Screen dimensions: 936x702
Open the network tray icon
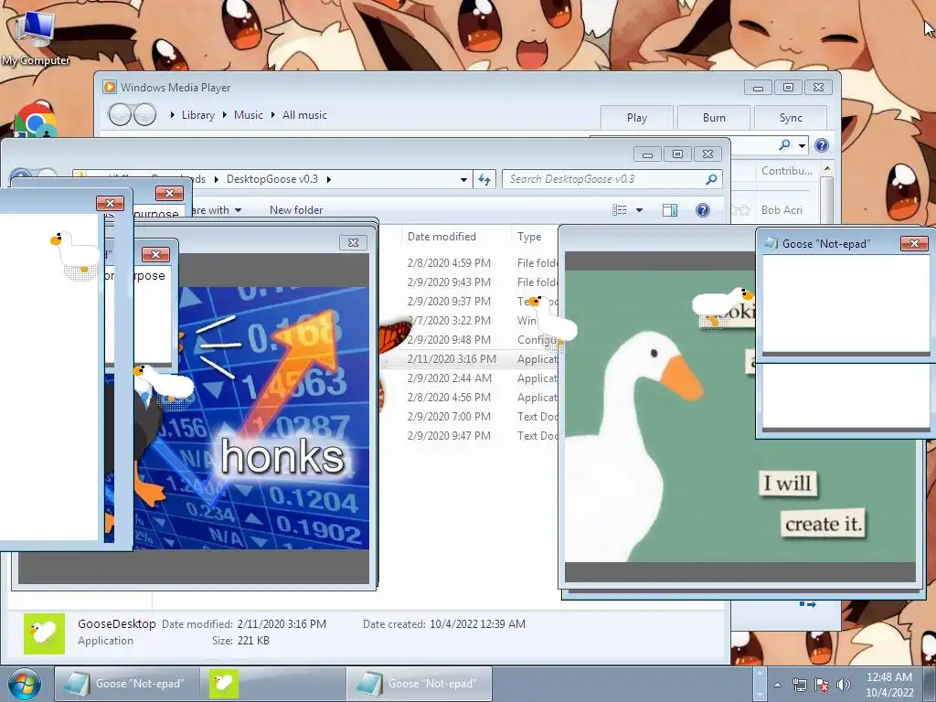click(799, 685)
